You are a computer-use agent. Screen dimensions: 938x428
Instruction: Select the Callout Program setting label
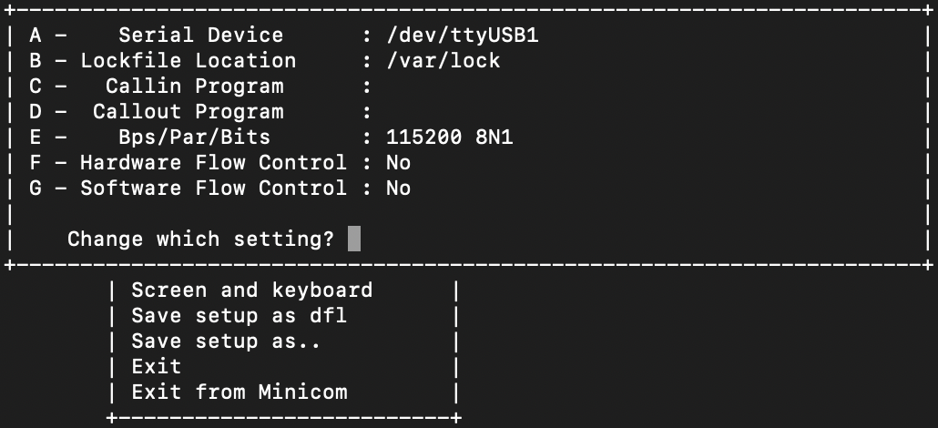(188, 112)
